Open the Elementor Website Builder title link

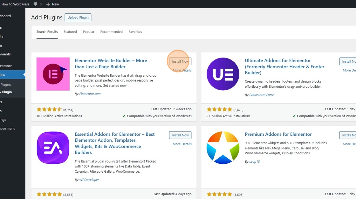(111, 64)
